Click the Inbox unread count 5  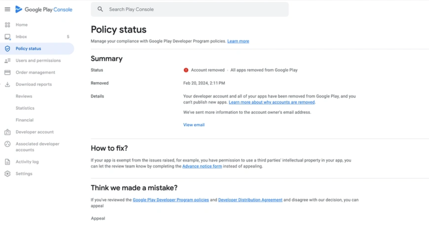coord(68,37)
